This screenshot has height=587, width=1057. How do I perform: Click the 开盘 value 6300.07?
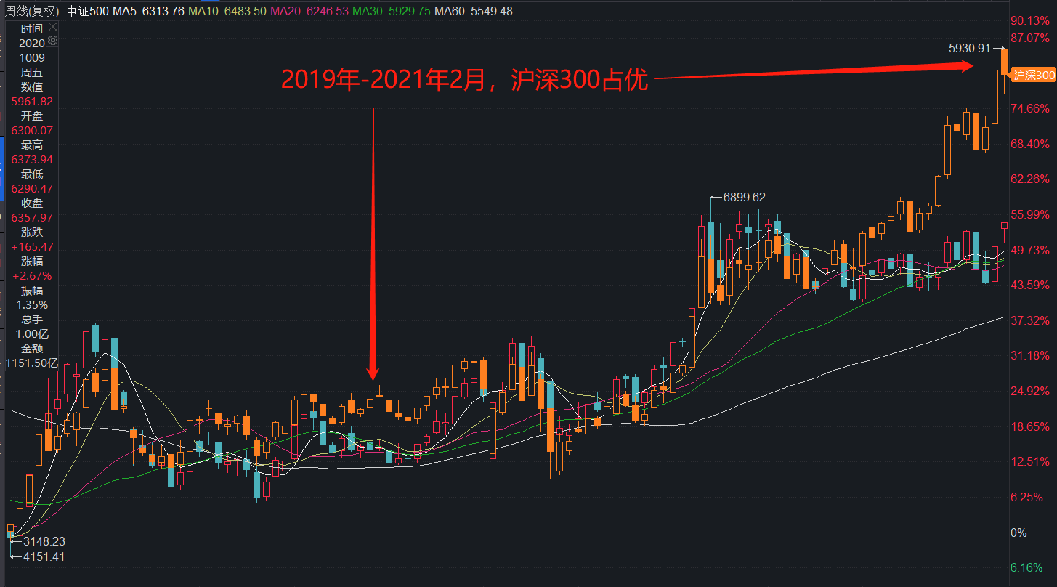pyautogui.click(x=32, y=130)
